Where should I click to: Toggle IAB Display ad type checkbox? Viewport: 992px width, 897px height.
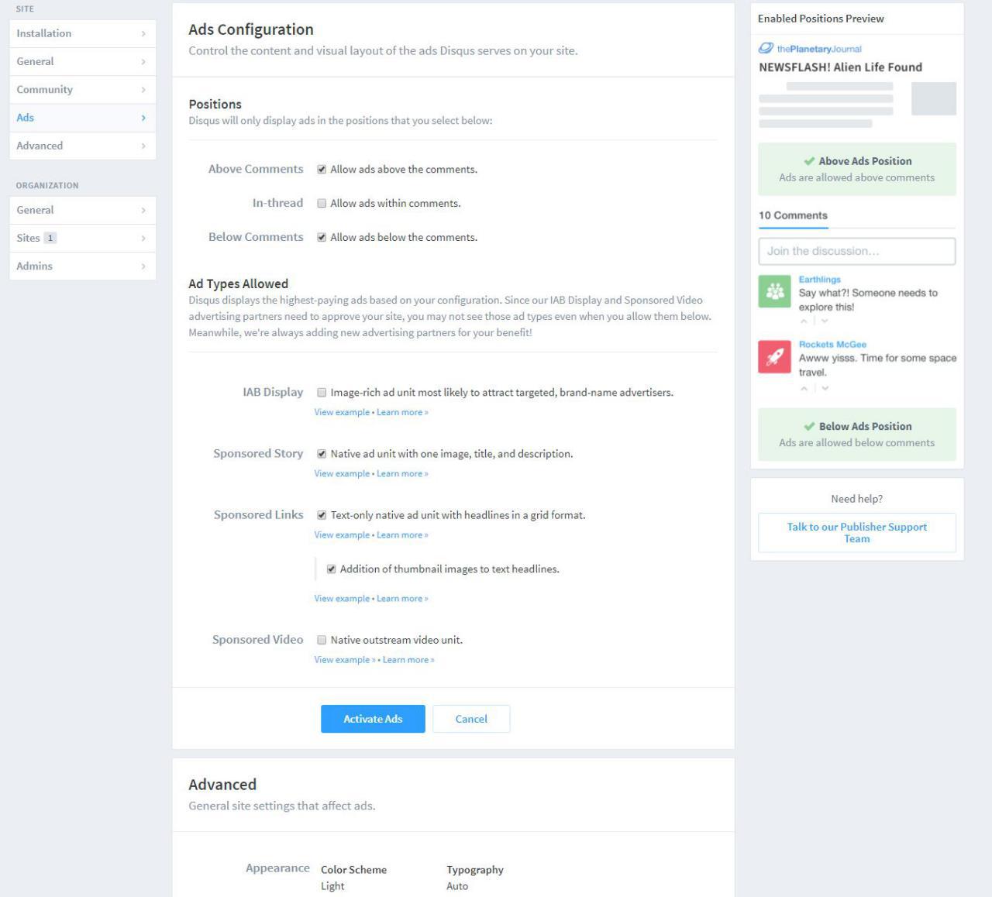pyautogui.click(x=322, y=393)
